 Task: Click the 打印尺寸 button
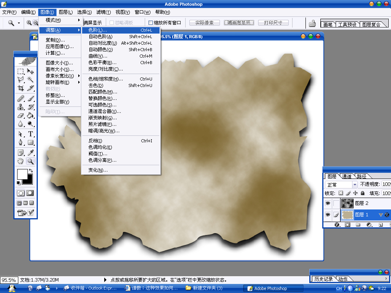pos(273,23)
